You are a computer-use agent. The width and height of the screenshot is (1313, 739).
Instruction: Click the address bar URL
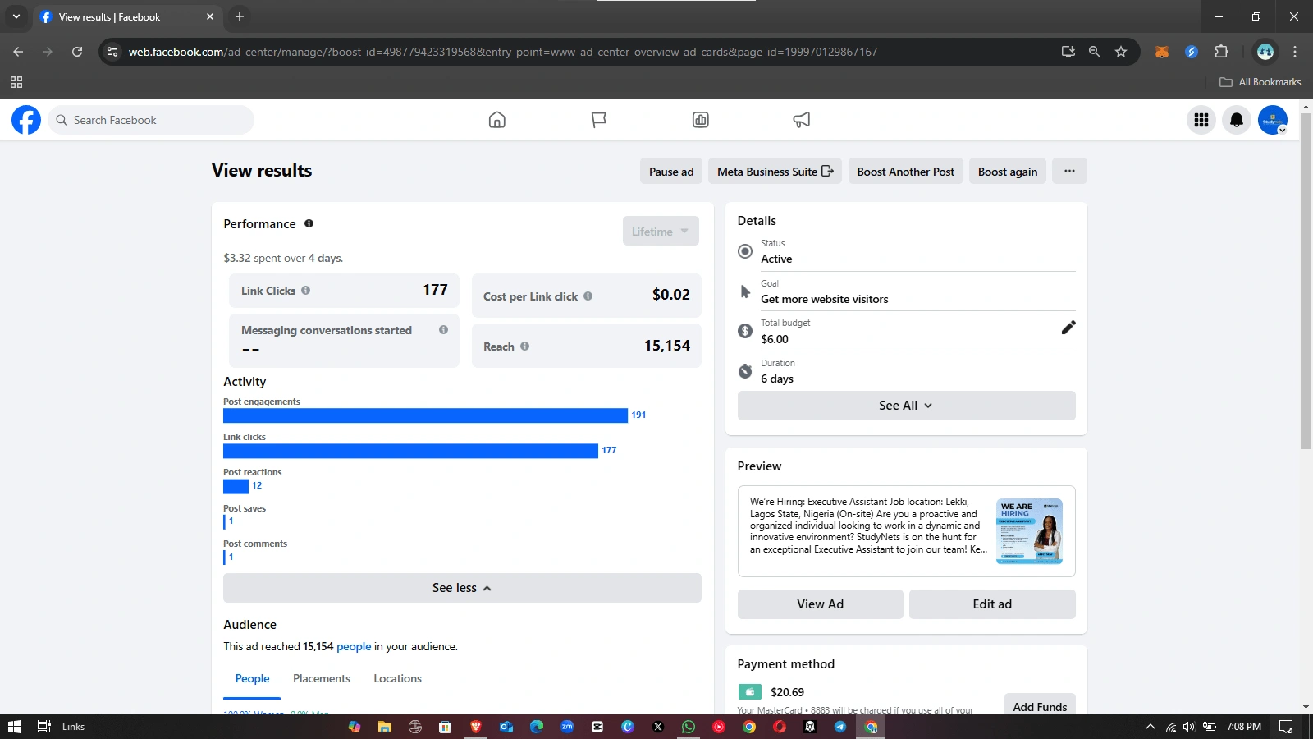point(502,52)
